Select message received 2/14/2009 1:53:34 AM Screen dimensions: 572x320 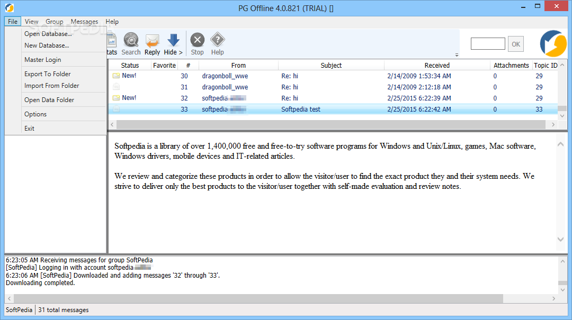333,76
